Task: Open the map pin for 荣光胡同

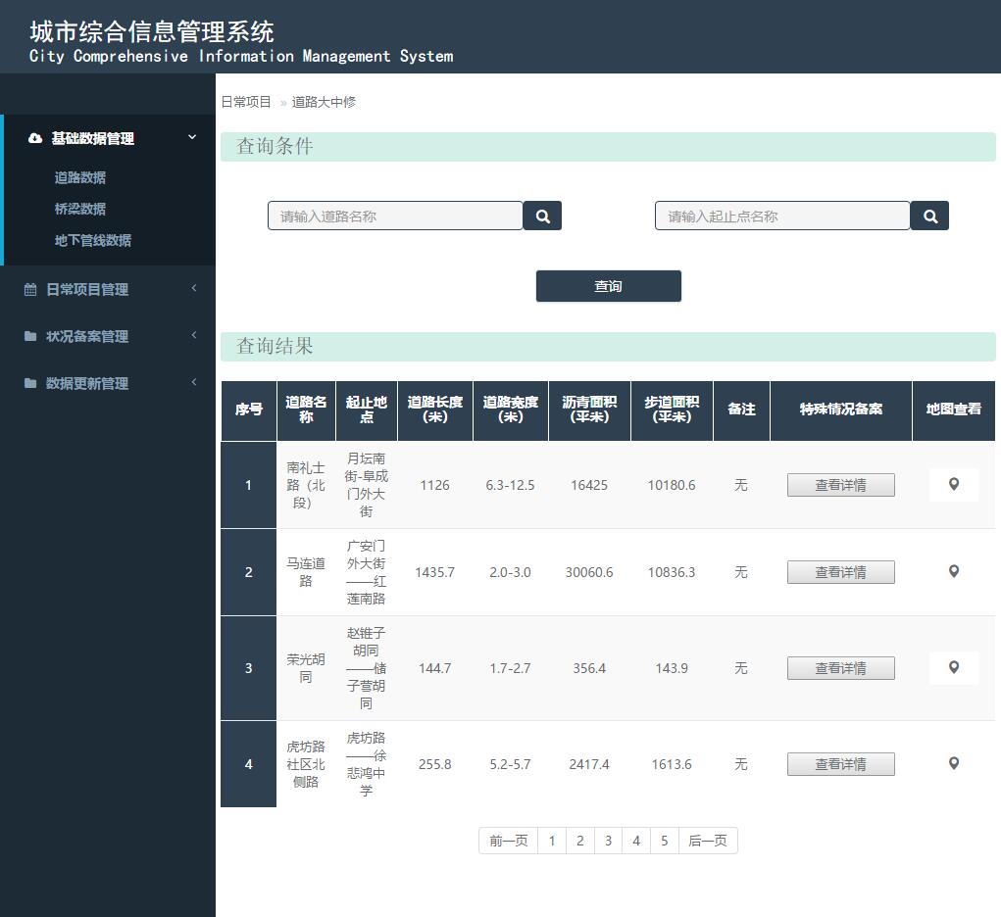Action: 952,667
